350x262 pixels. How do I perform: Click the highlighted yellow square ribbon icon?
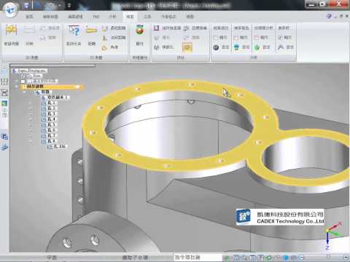[187, 47]
